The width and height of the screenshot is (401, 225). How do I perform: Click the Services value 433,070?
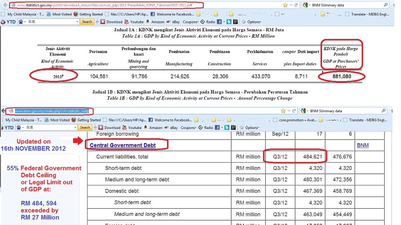click(x=261, y=76)
